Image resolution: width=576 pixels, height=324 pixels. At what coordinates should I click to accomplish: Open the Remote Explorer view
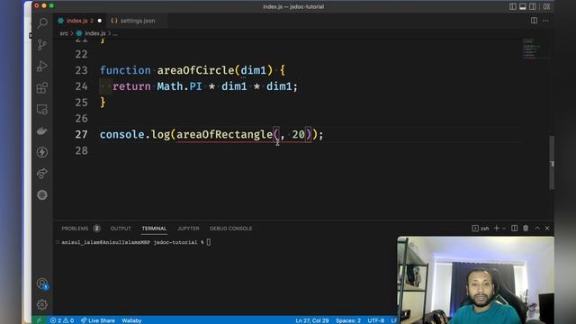pyautogui.click(x=42, y=110)
